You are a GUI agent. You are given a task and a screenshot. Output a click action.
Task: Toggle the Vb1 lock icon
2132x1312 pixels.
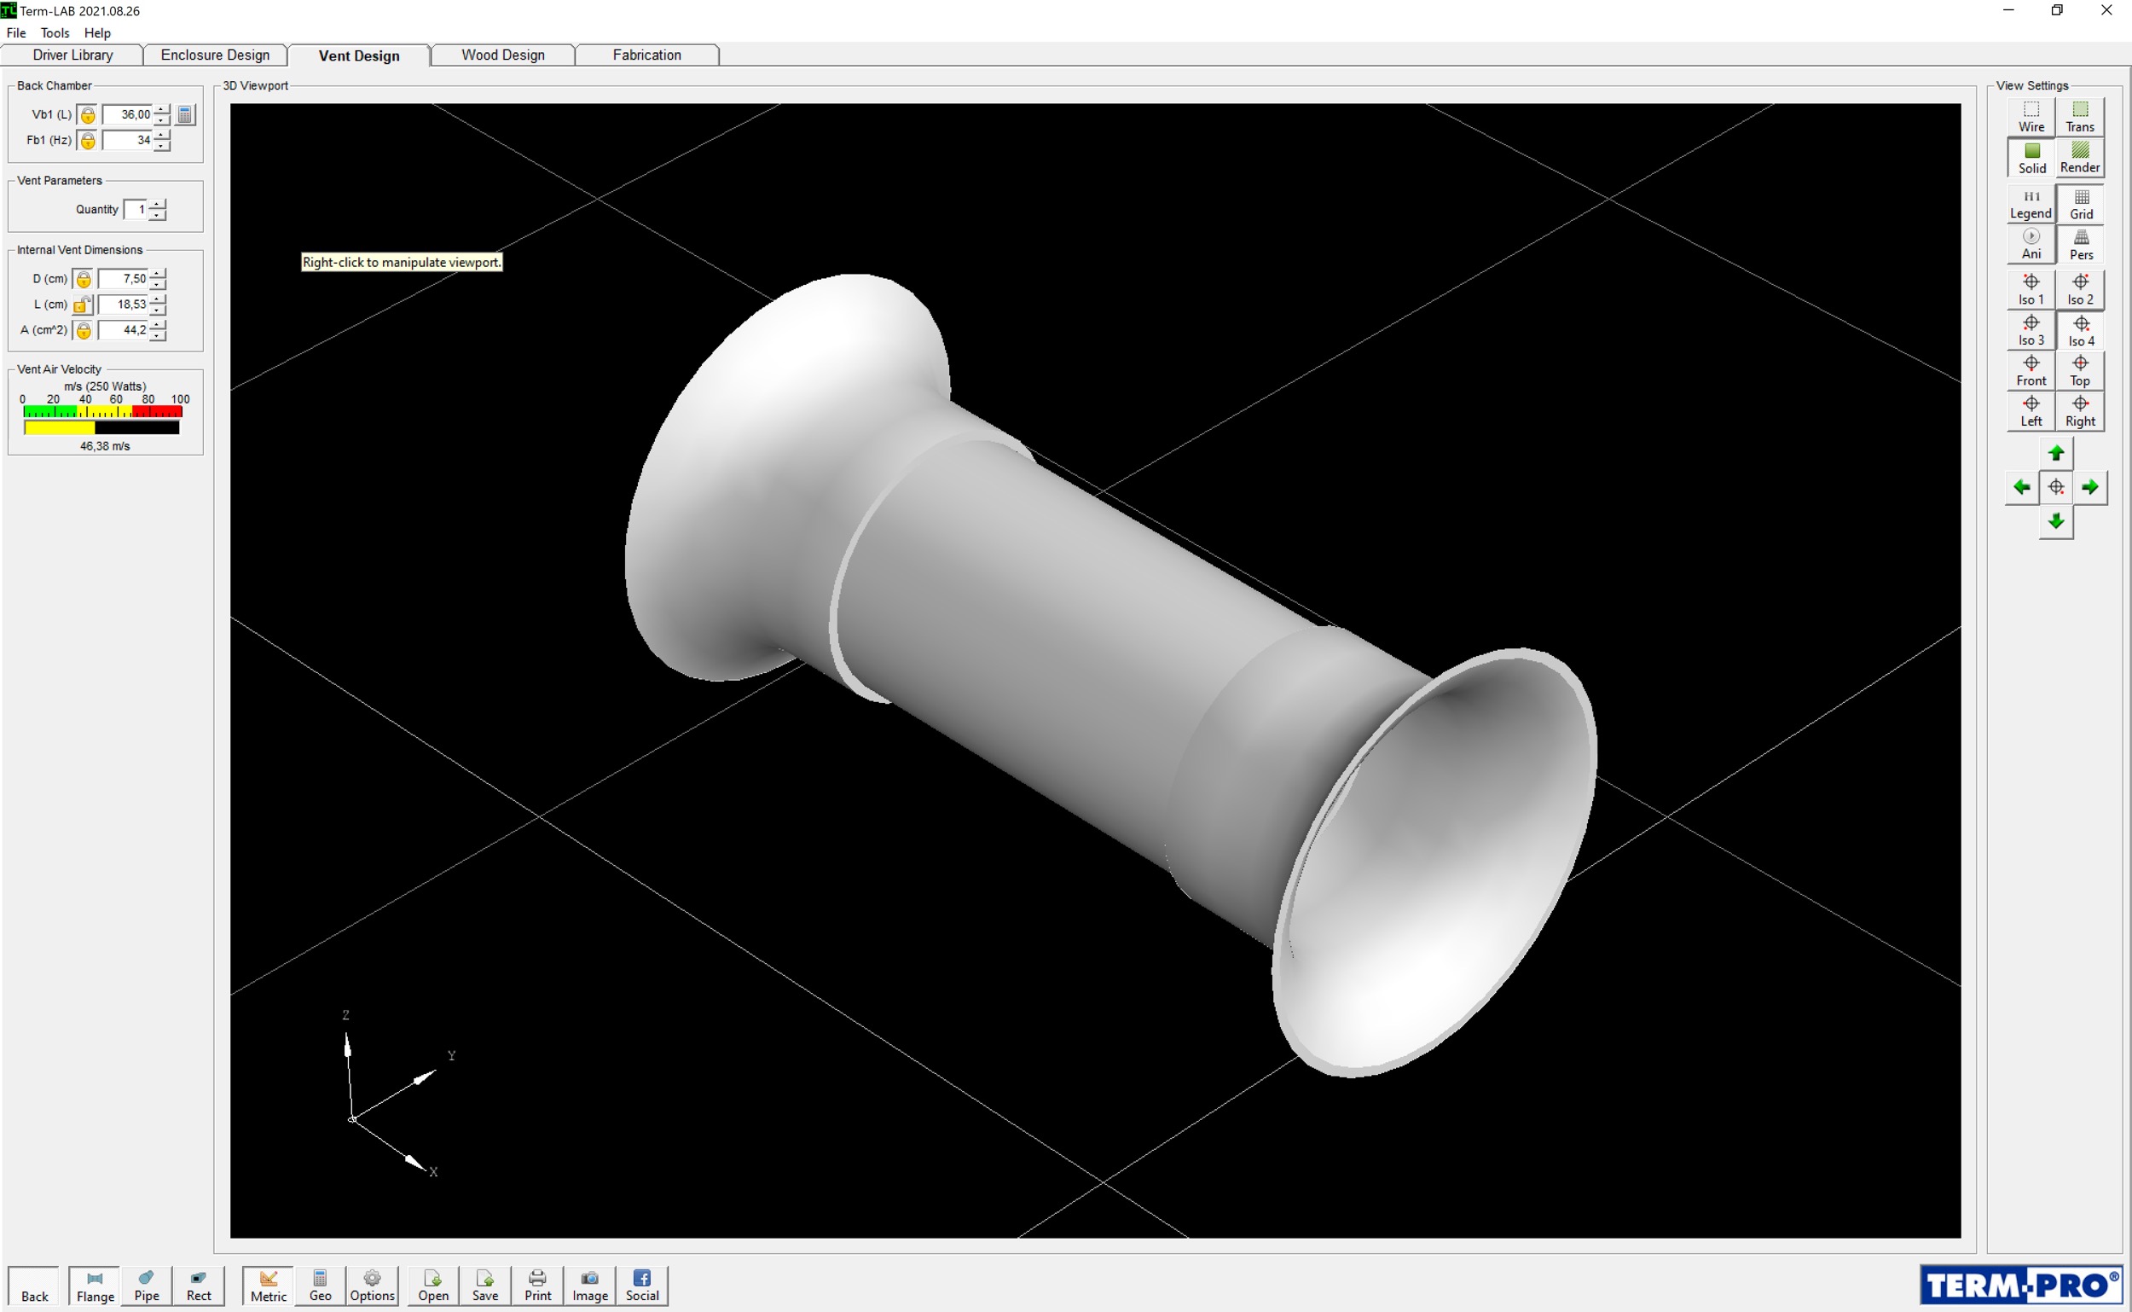88,114
